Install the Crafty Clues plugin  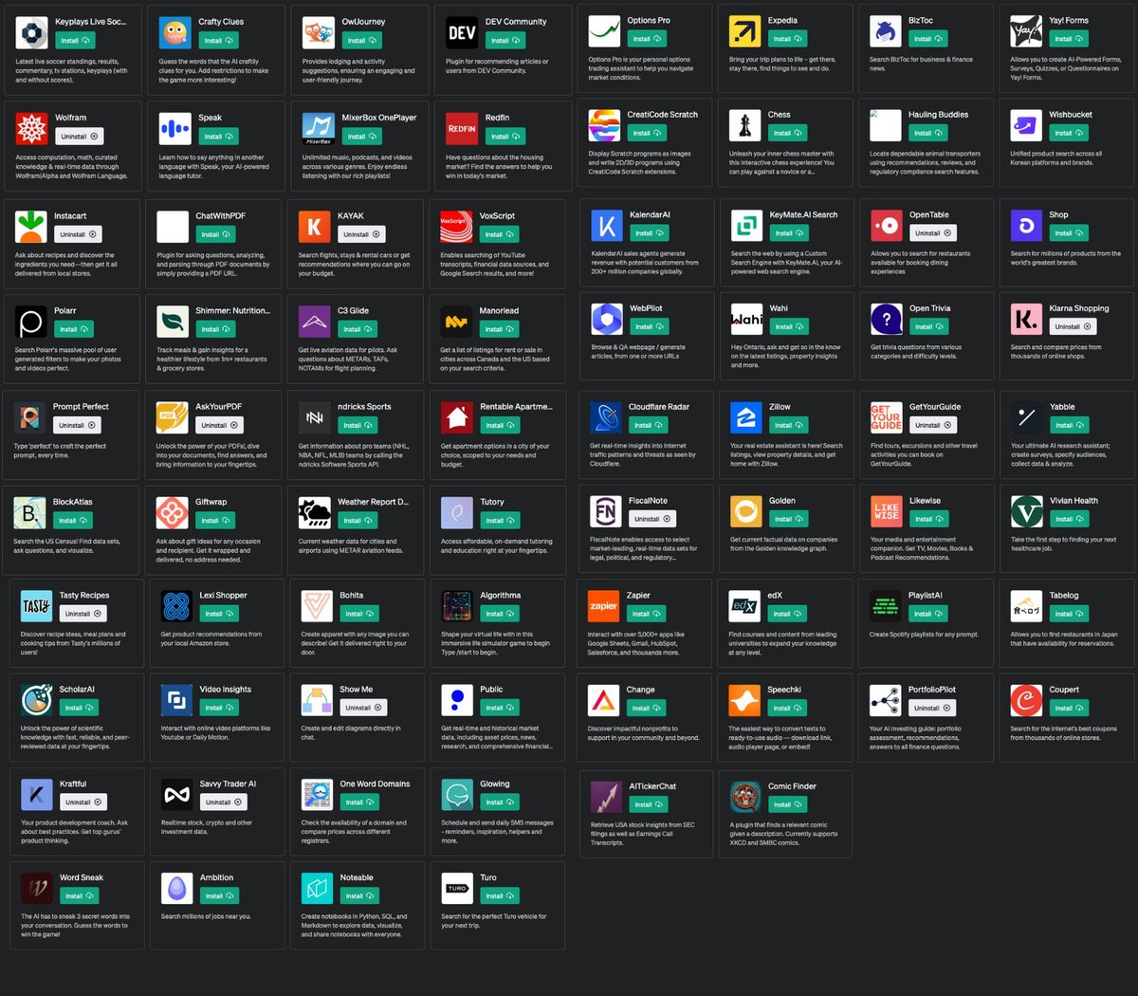(218, 41)
